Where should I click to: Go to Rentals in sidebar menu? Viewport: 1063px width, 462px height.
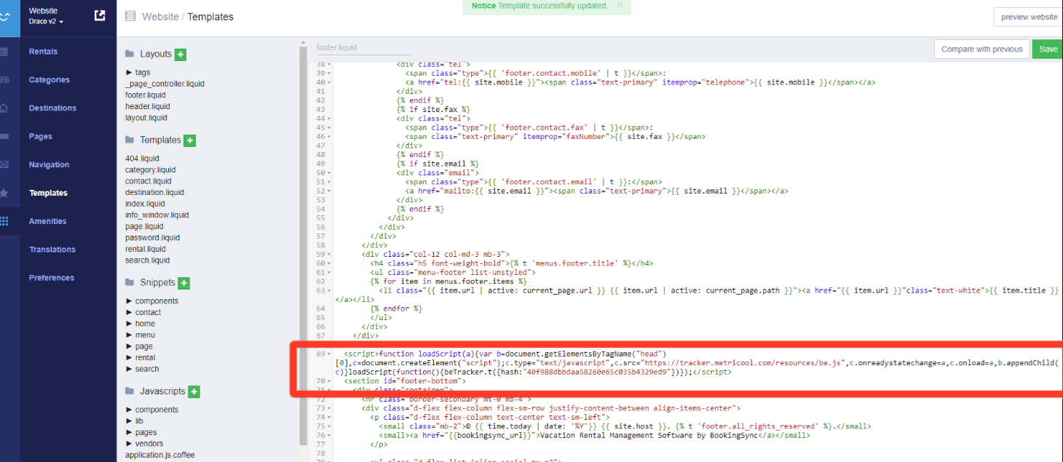(x=43, y=52)
